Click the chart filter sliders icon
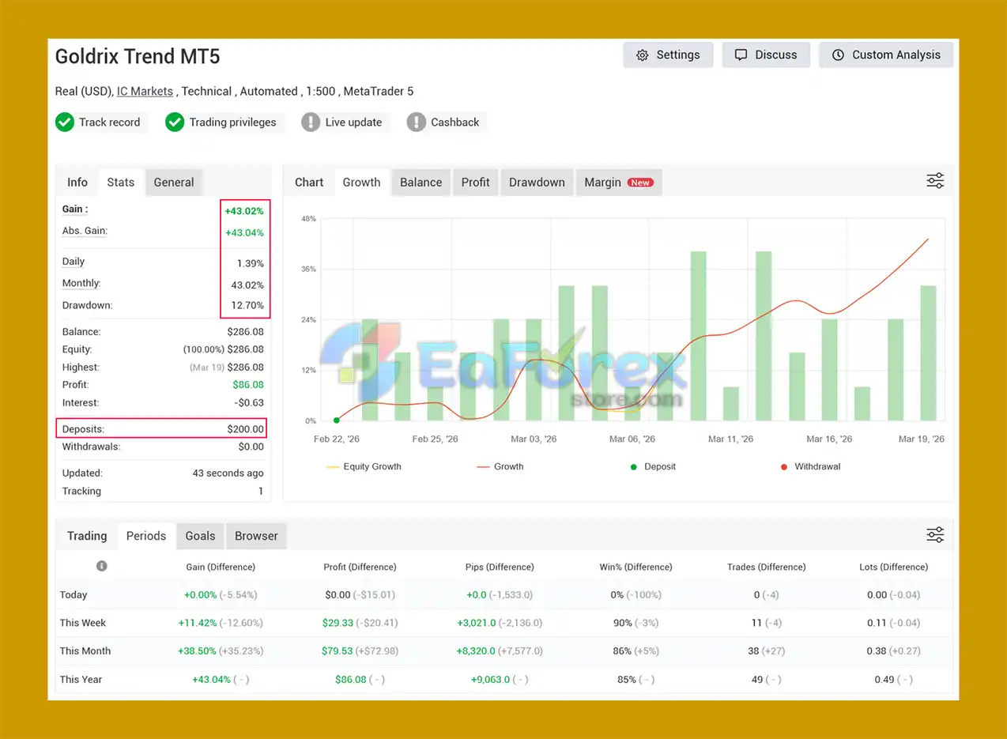Screen dimensions: 1007x739 [x=934, y=181]
